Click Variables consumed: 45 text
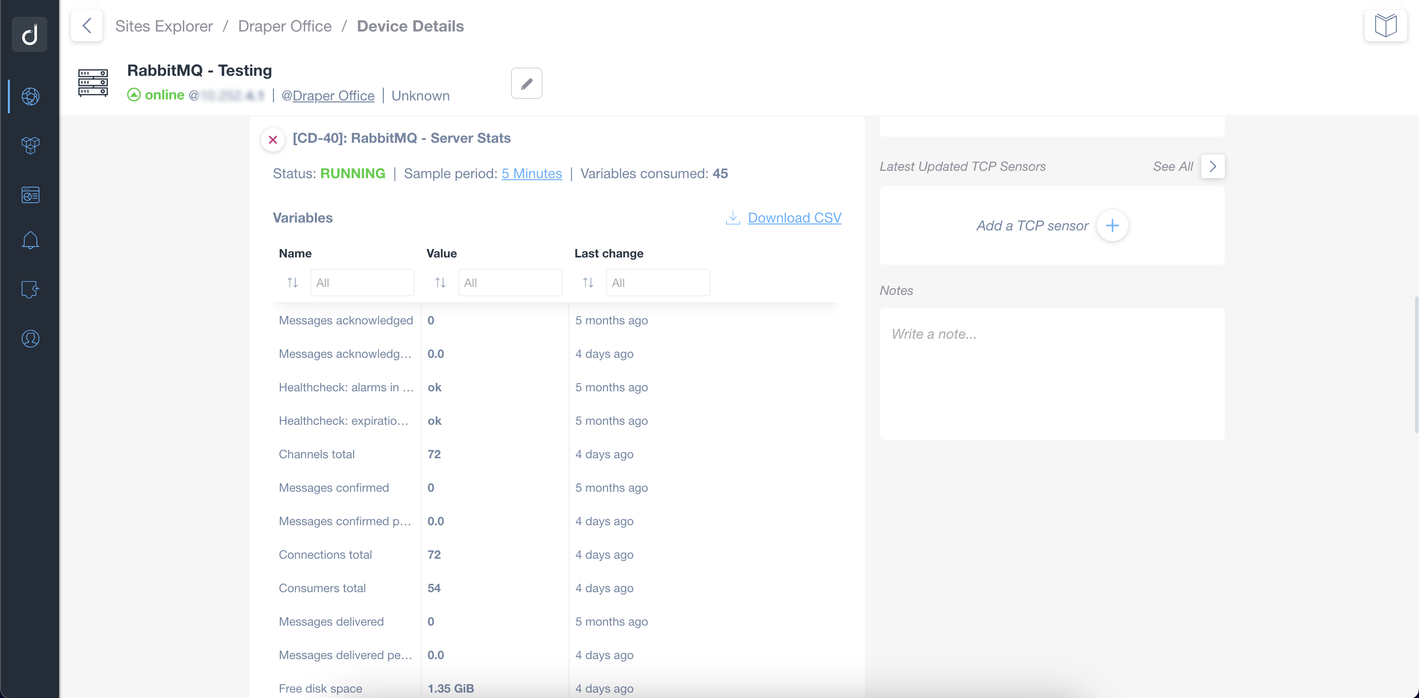The height and width of the screenshot is (698, 1419). pos(654,173)
